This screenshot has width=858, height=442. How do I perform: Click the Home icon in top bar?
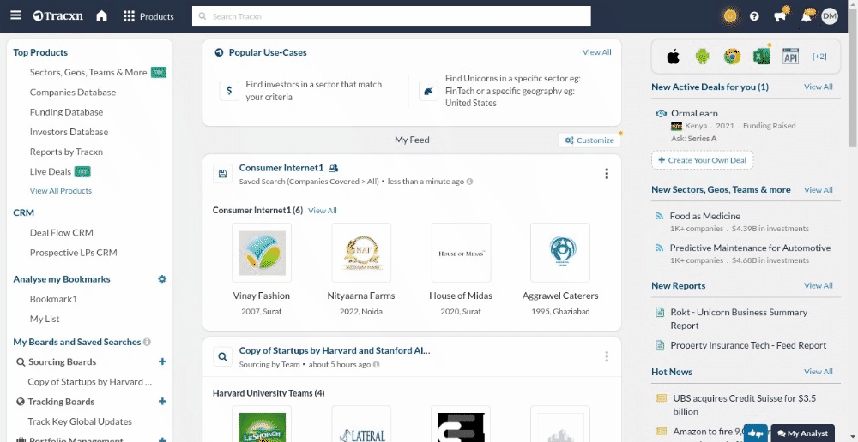click(101, 16)
